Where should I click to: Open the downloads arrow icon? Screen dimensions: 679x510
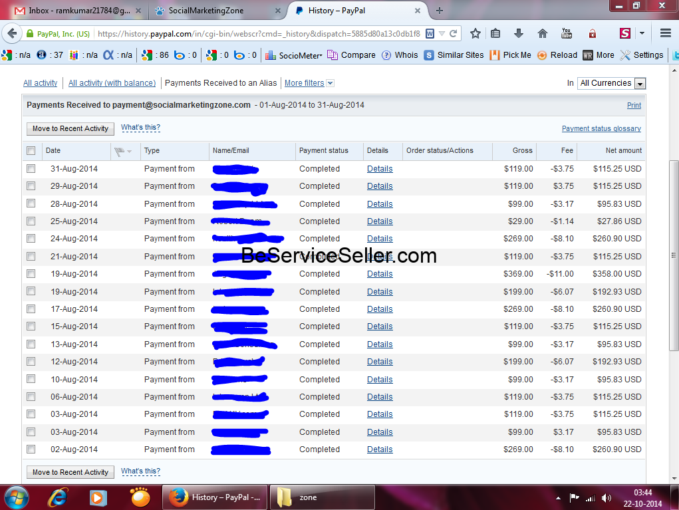(519, 33)
